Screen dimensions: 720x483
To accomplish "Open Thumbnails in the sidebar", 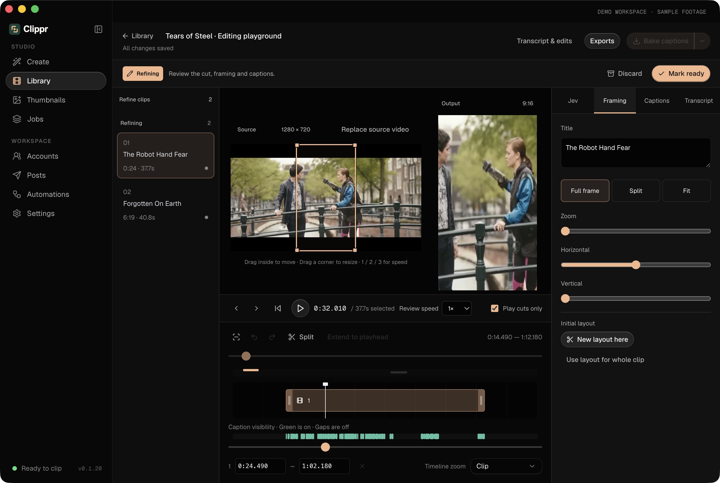I will click(56, 100).
